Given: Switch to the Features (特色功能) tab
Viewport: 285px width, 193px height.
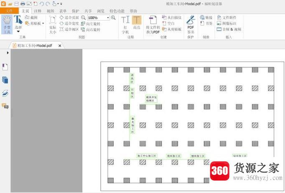Looking at the screenshot, I should [117, 11].
